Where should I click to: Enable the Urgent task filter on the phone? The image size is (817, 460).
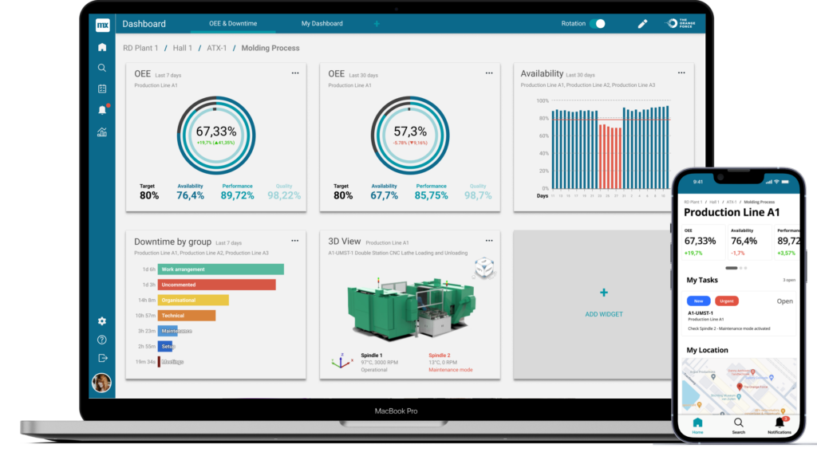click(727, 301)
